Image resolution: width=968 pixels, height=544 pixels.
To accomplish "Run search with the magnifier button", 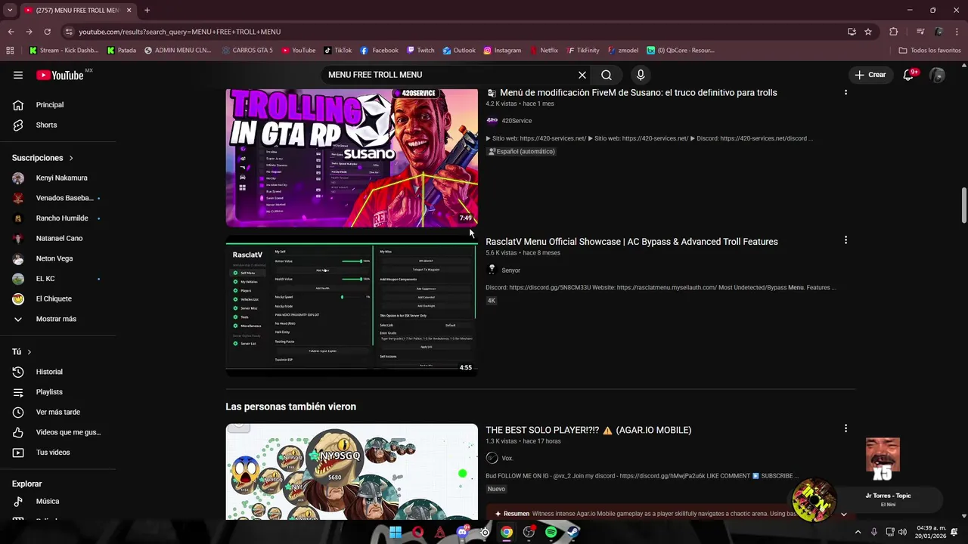I will coord(607,75).
